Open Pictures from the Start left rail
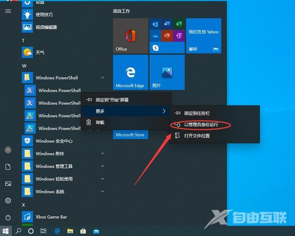This screenshot has height=236, width=295. [x=8, y=183]
